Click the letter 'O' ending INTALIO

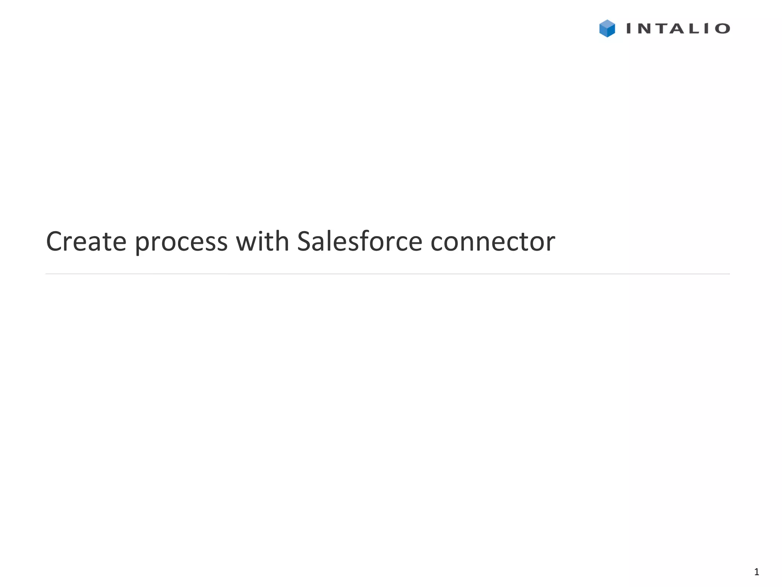(722, 29)
